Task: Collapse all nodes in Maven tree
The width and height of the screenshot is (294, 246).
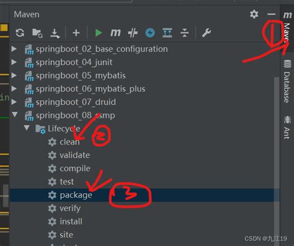Action: (x=184, y=33)
